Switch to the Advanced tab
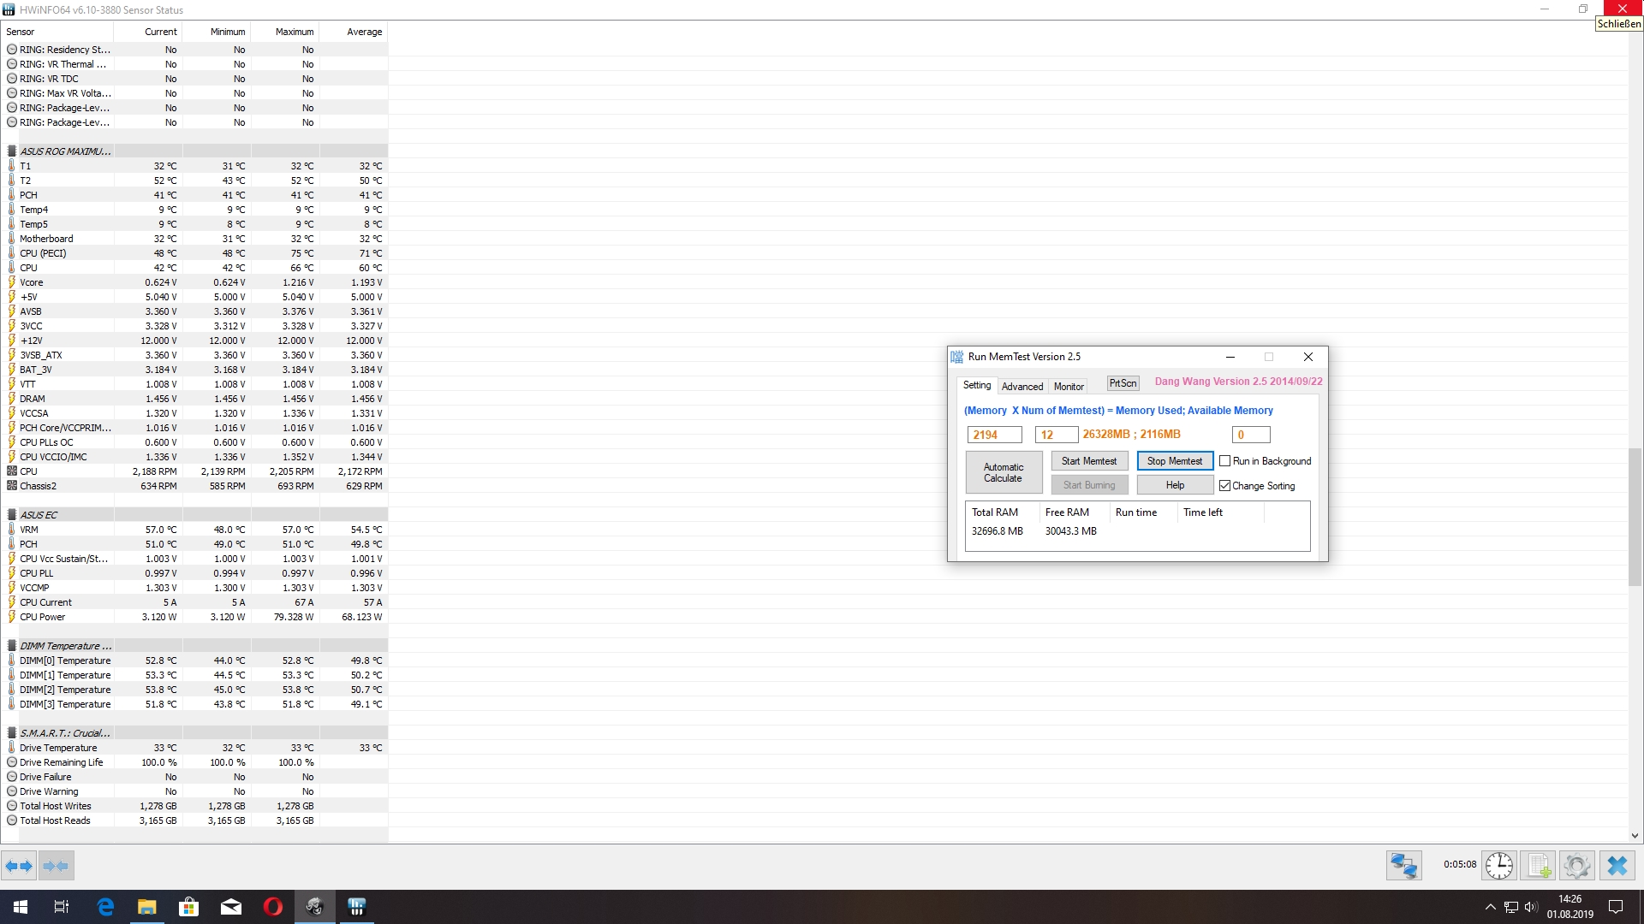Image resolution: width=1644 pixels, height=924 pixels. coord(1022,387)
